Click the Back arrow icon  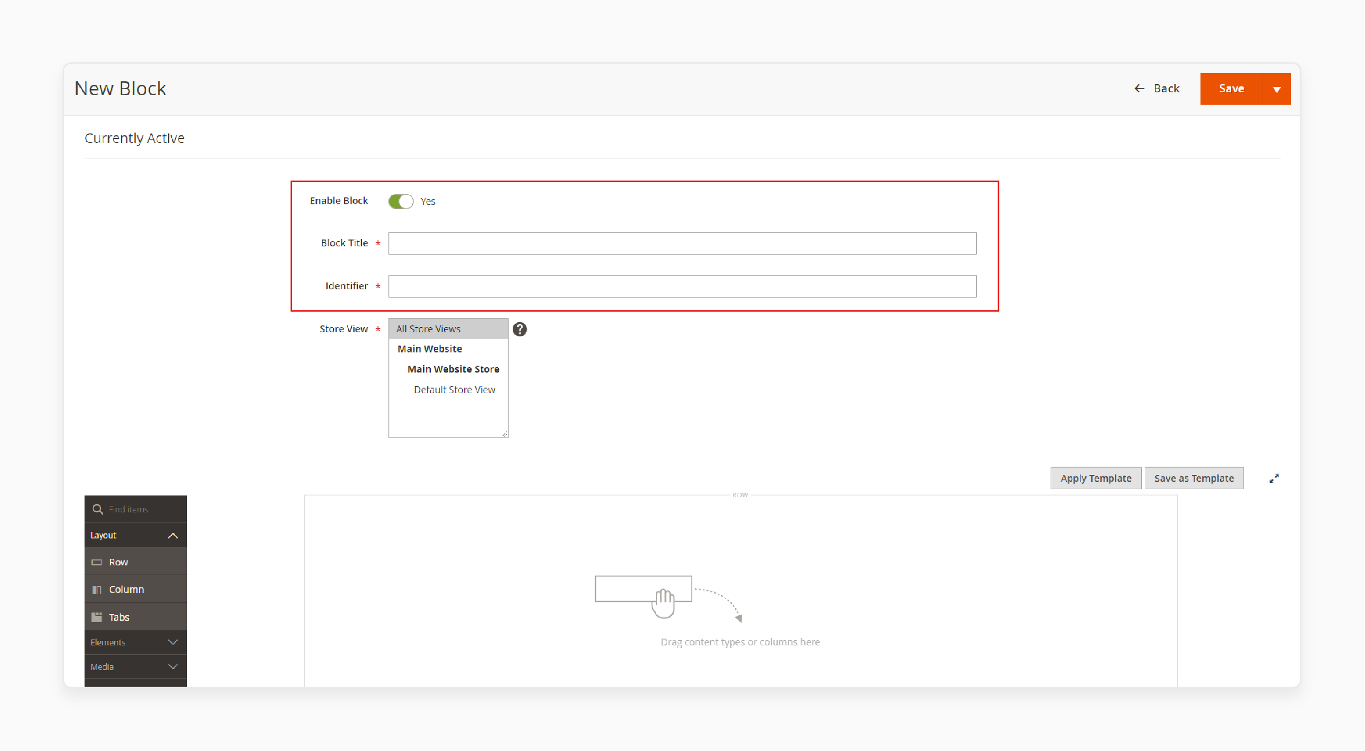pyautogui.click(x=1139, y=89)
